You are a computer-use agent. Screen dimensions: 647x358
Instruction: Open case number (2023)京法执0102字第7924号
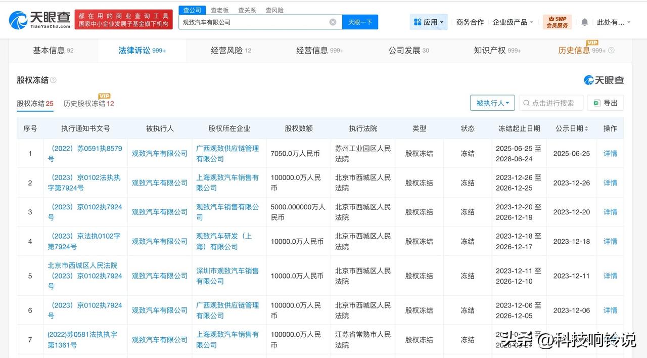point(85,241)
